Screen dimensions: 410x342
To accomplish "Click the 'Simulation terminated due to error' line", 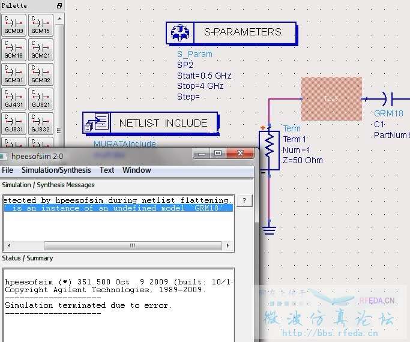I will [88, 305].
